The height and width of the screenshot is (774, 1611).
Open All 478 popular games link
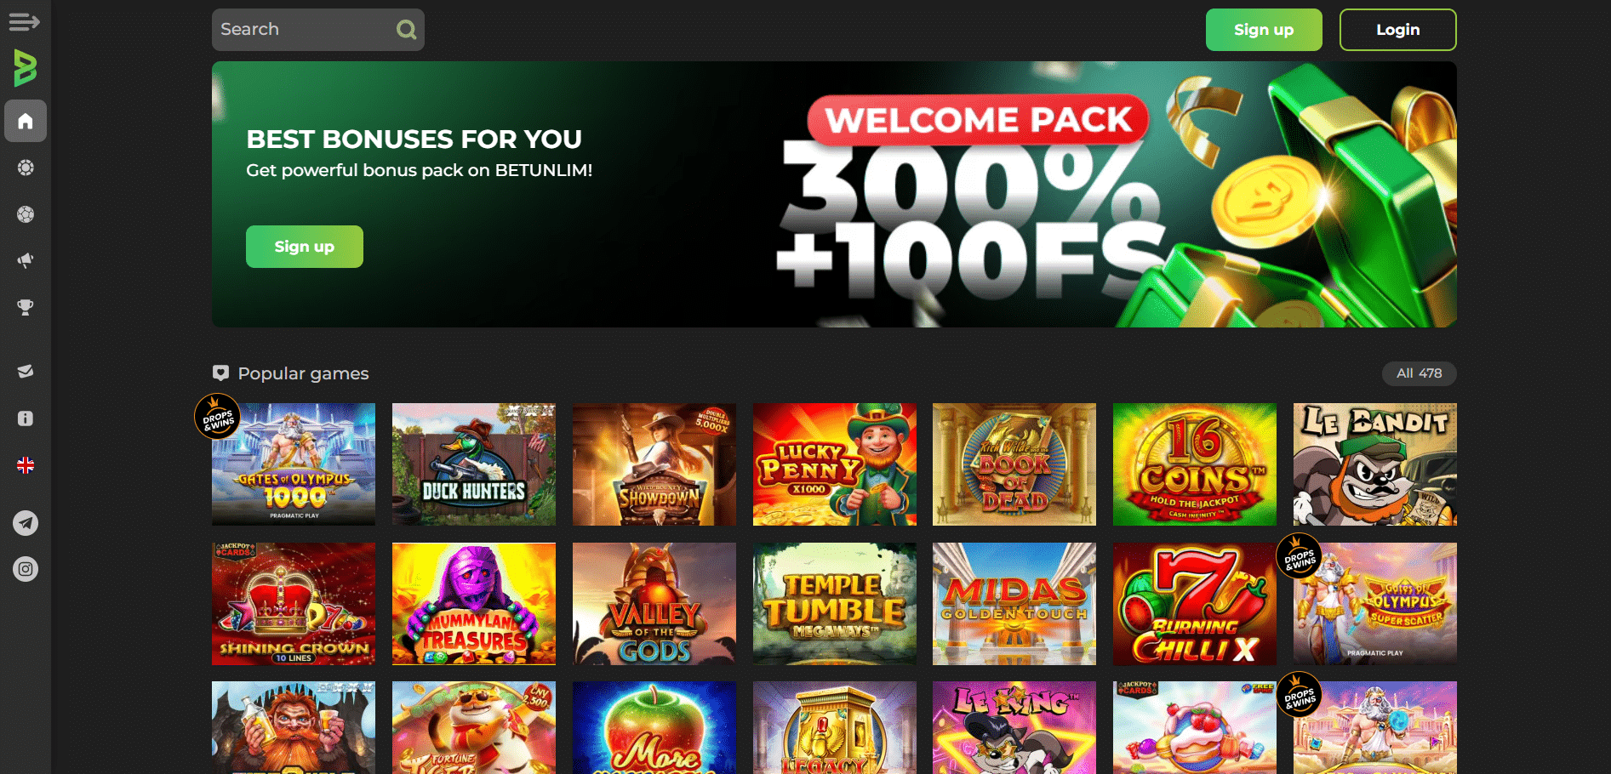[1420, 373]
